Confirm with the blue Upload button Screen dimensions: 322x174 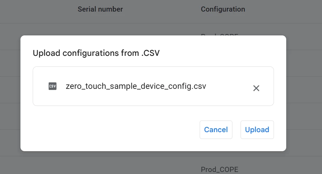pyautogui.click(x=257, y=130)
